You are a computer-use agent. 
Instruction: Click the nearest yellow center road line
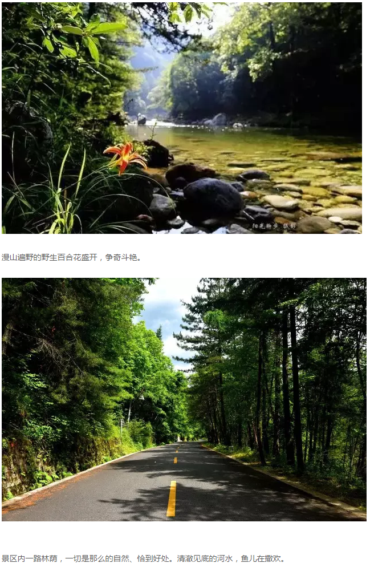point(171,499)
